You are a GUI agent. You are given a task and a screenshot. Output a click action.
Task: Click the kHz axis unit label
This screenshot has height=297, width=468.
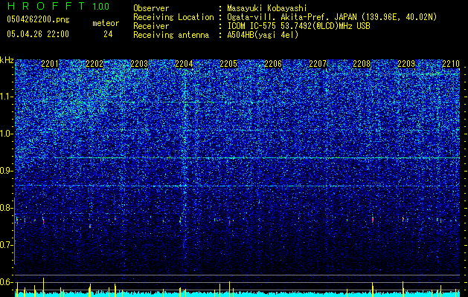(x=7, y=60)
